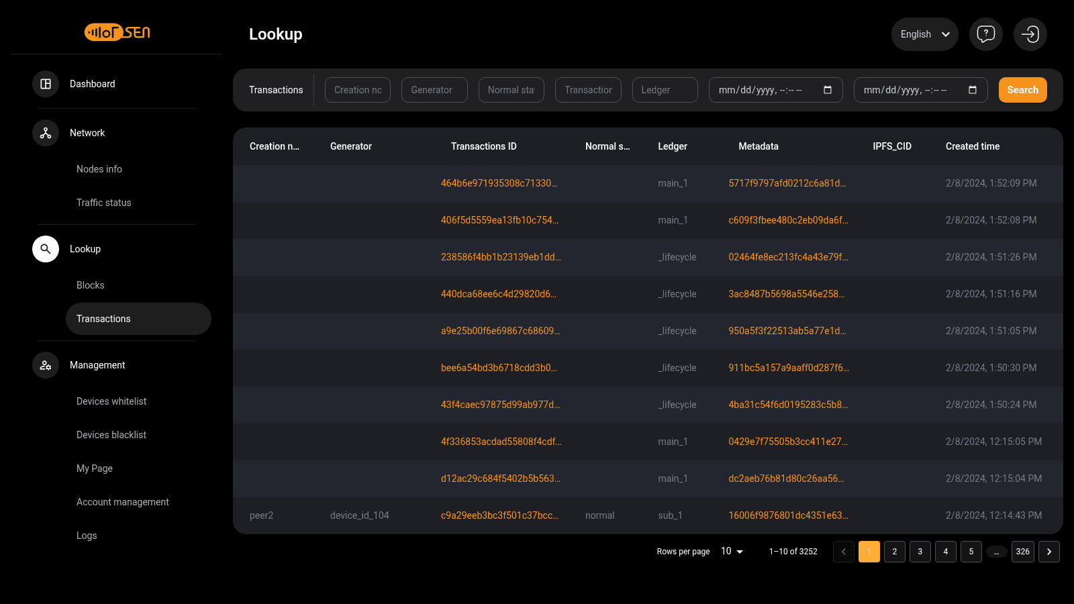The image size is (1074, 604).
Task: Go to next page arrow
Action: click(1049, 552)
